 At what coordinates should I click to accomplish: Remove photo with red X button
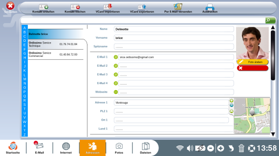[x=252, y=68]
